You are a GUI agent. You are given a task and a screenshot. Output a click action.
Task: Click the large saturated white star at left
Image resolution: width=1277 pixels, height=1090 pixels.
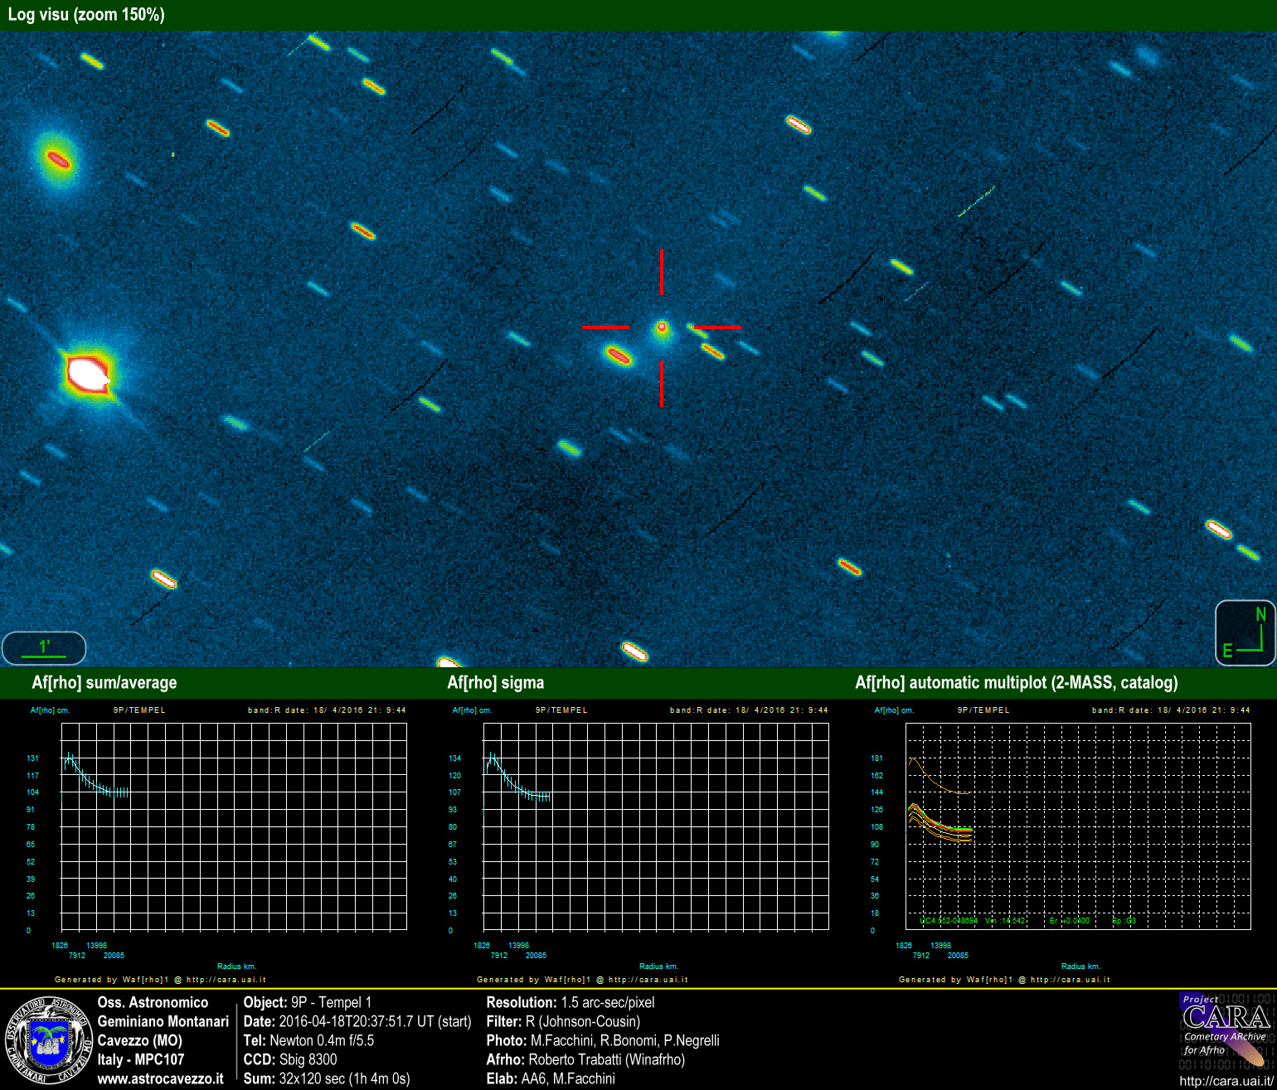point(88,373)
